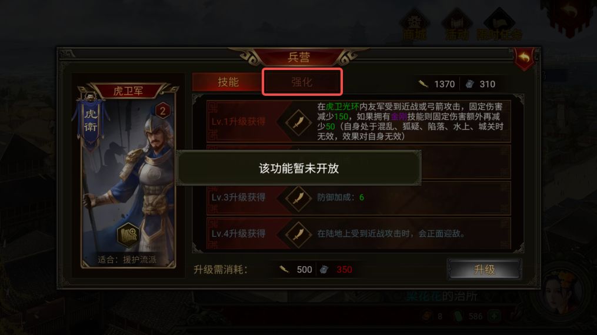
Task: Select the 技能 tab
Action: click(228, 82)
